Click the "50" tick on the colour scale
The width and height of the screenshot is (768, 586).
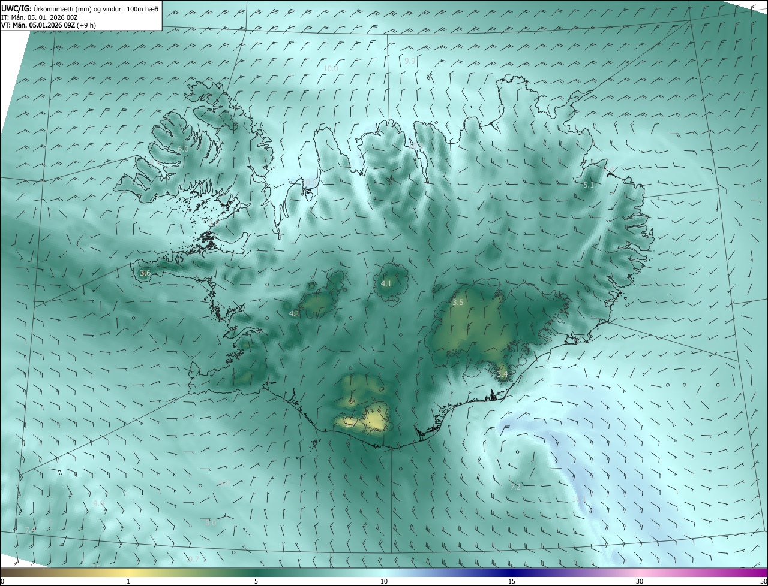[763, 581]
